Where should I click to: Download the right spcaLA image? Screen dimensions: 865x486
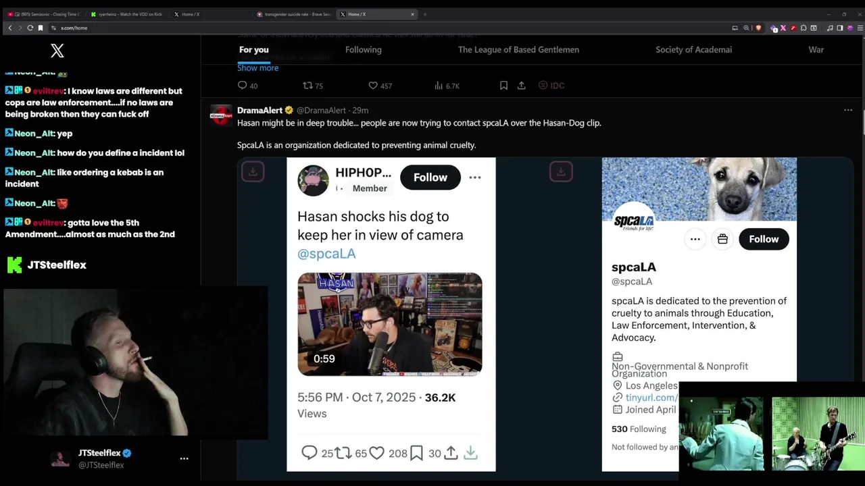pos(561,171)
